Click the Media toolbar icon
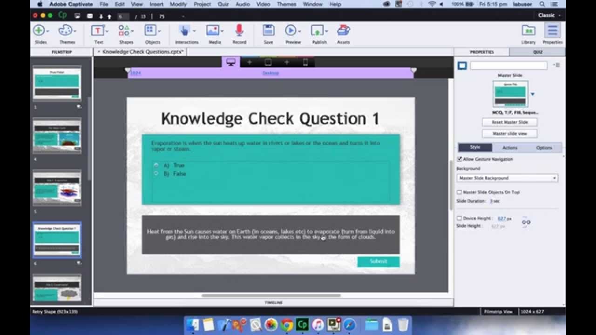596x335 pixels. (x=213, y=31)
